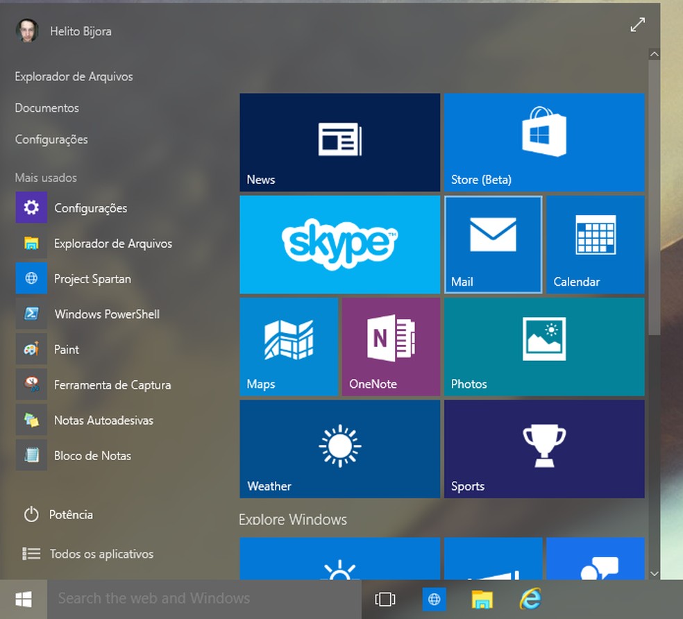Expand the Start menu to full screen
This screenshot has width=683, height=619.
click(637, 25)
